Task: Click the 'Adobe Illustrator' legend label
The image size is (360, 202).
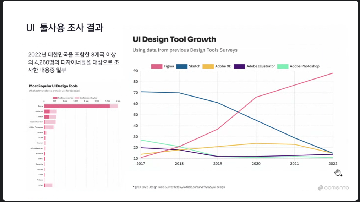Action: click(261, 66)
